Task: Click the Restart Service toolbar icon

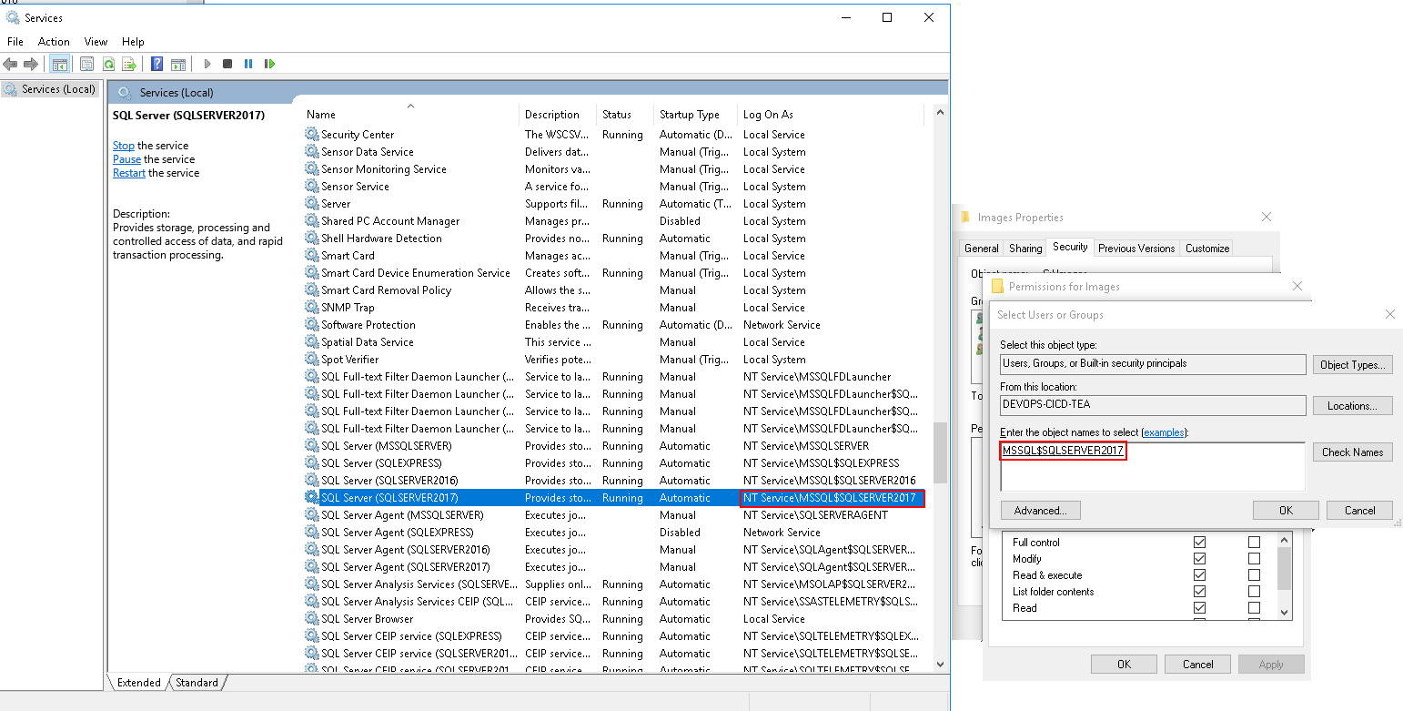Action: coord(269,64)
